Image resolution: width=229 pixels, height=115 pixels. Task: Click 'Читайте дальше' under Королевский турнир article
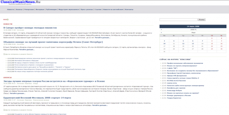point(17,93)
